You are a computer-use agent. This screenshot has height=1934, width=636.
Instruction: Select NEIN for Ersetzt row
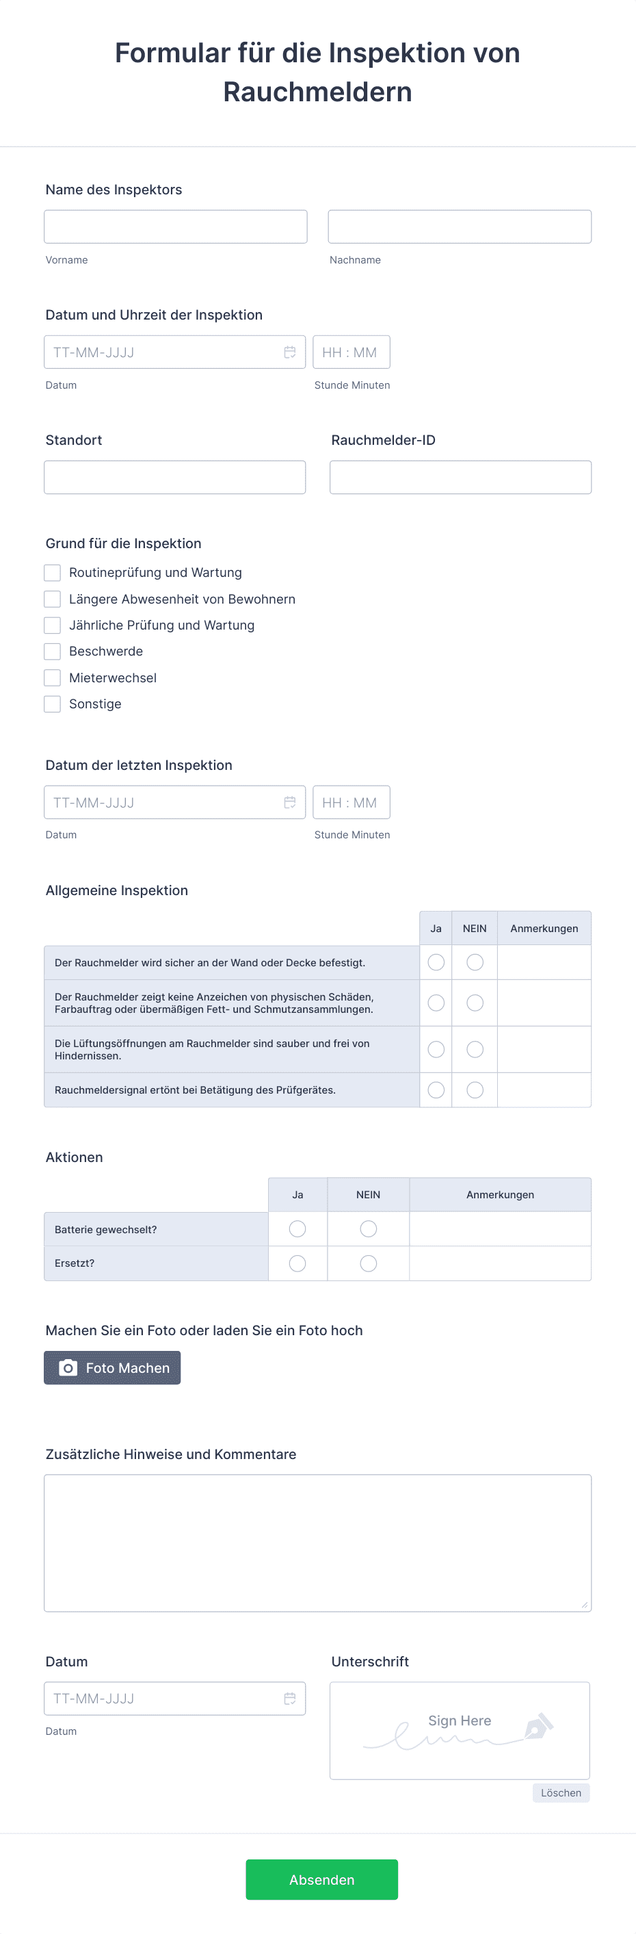[368, 1263]
